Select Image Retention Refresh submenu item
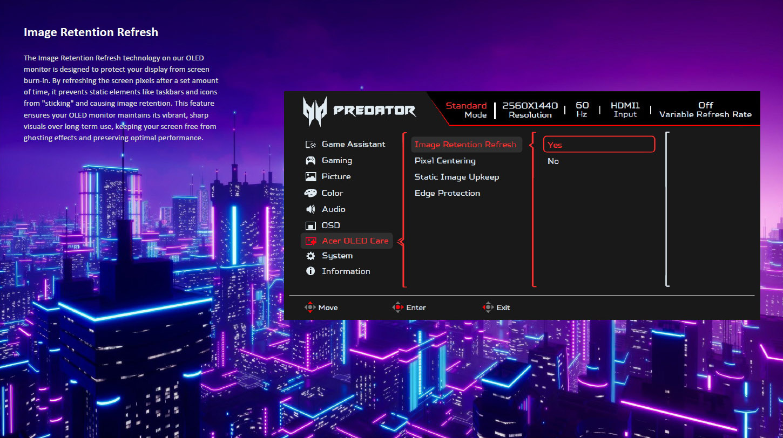783x438 pixels. click(465, 145)
